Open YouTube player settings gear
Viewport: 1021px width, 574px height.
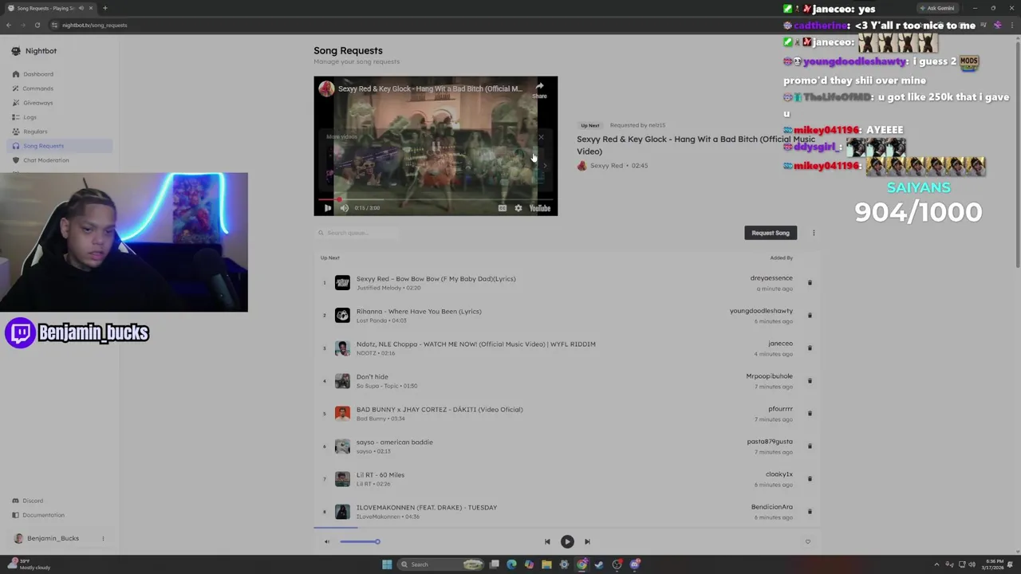[518, 208]
